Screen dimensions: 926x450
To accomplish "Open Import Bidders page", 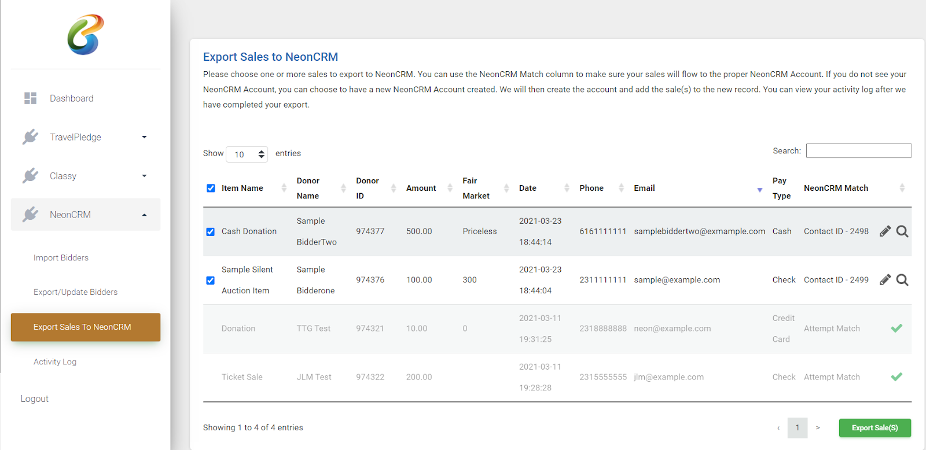I will [x=61, y=258].
